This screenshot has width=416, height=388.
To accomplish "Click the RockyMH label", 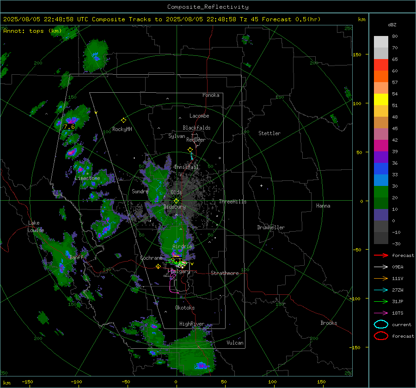I will [x=122, y=129].
